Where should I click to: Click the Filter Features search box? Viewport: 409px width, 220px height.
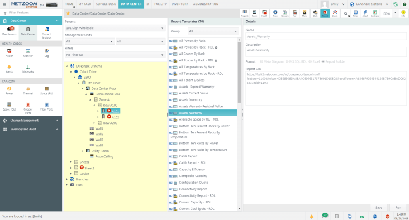pyautogui.click(x=34, y=12)
